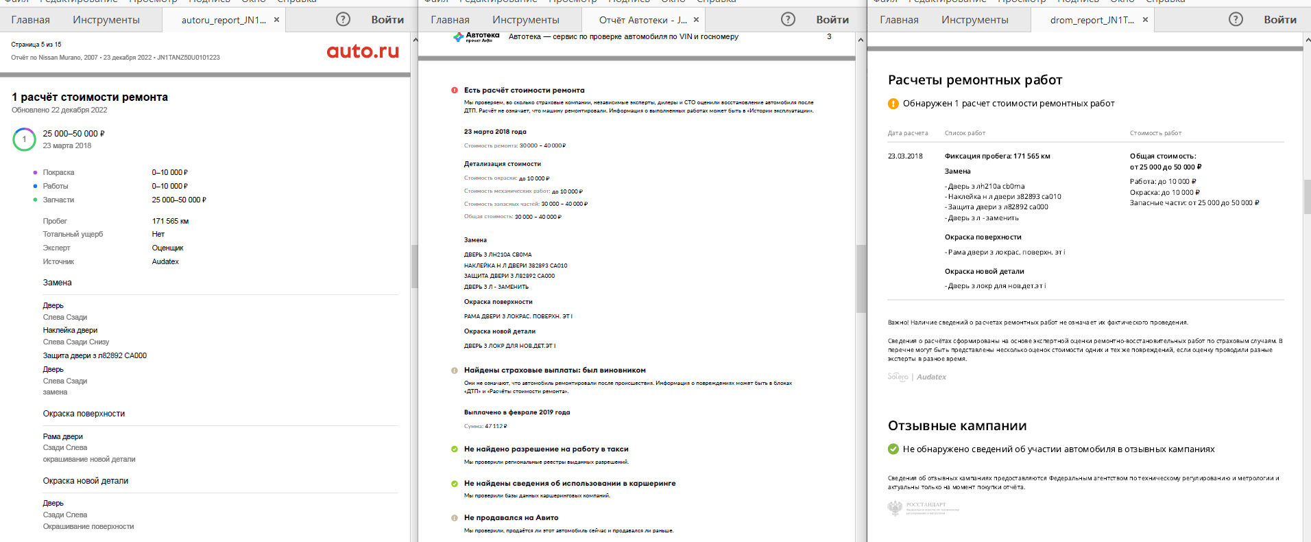Click the Solera Audatex logo
Image resolution: width=1311 pixels, height=542 pixels.
point(917,377)
